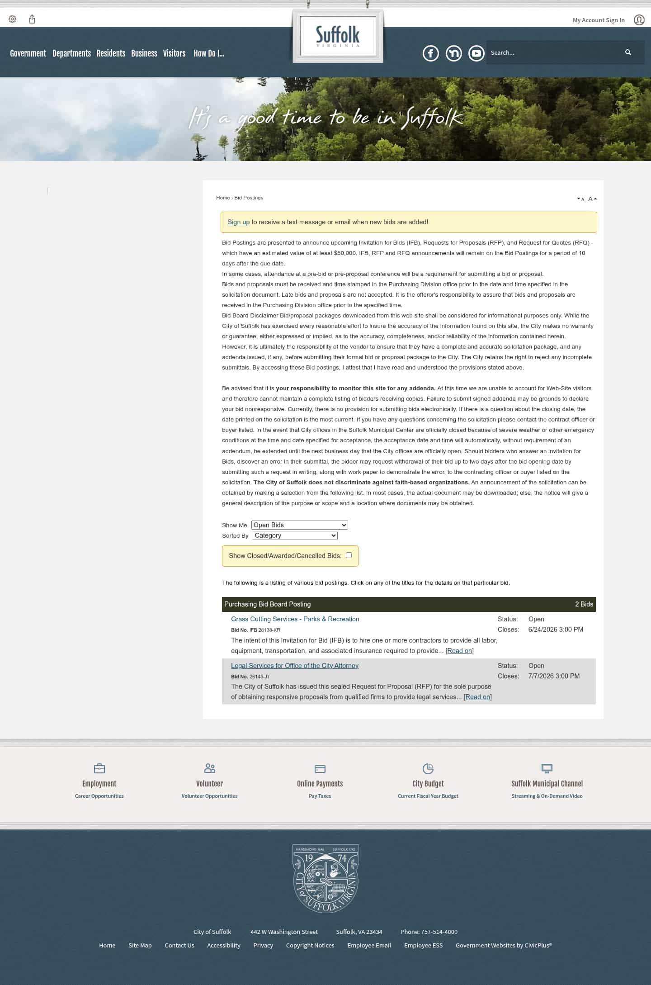Click Streaming & On-Demand Video link
The image size is (651, 985).
pos(547,796)
